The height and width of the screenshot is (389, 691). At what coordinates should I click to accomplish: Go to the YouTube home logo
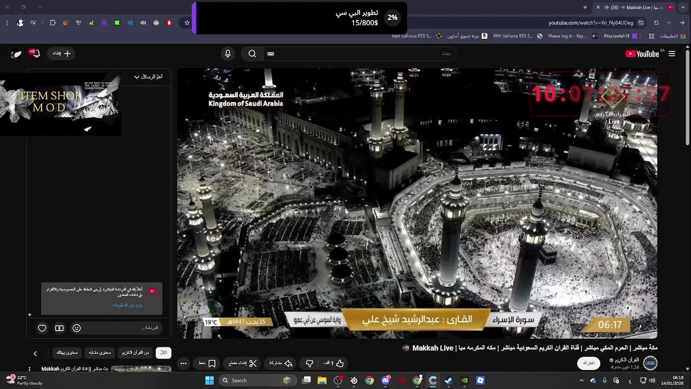click(x=642, y=53)
